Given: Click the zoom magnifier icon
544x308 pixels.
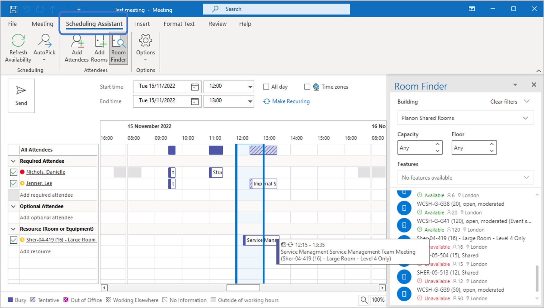Looking at the screenshot, I should [364, 299].
